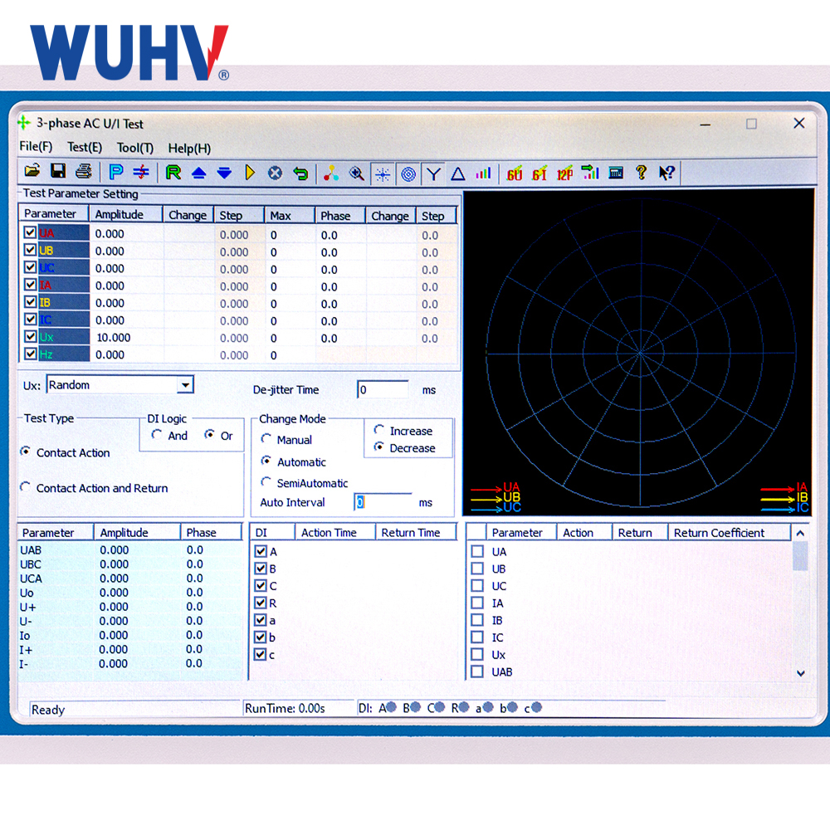Click the magnifier zoom icon
The image size is (830, 830).
[356, 173]
